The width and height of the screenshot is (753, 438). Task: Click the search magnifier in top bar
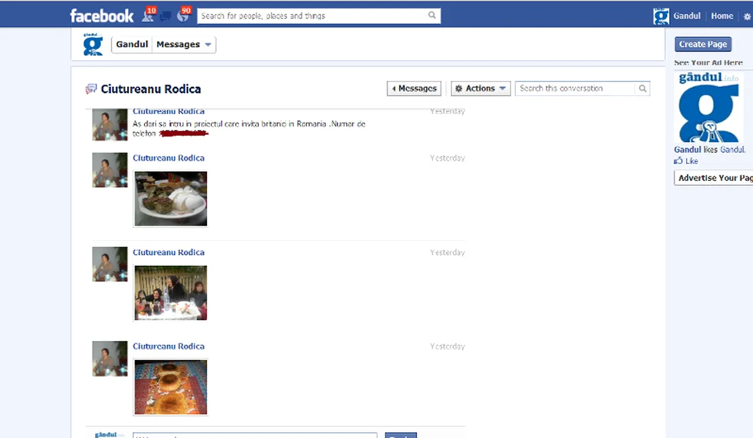click(432, 16)
